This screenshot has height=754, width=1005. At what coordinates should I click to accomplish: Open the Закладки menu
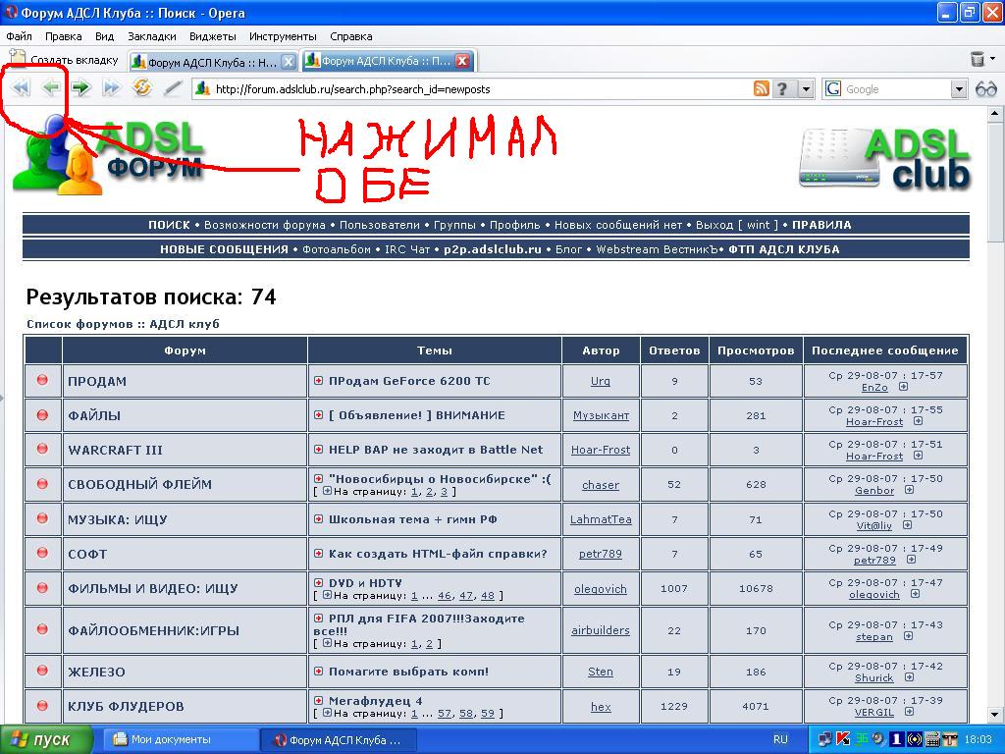pos(152,36)
